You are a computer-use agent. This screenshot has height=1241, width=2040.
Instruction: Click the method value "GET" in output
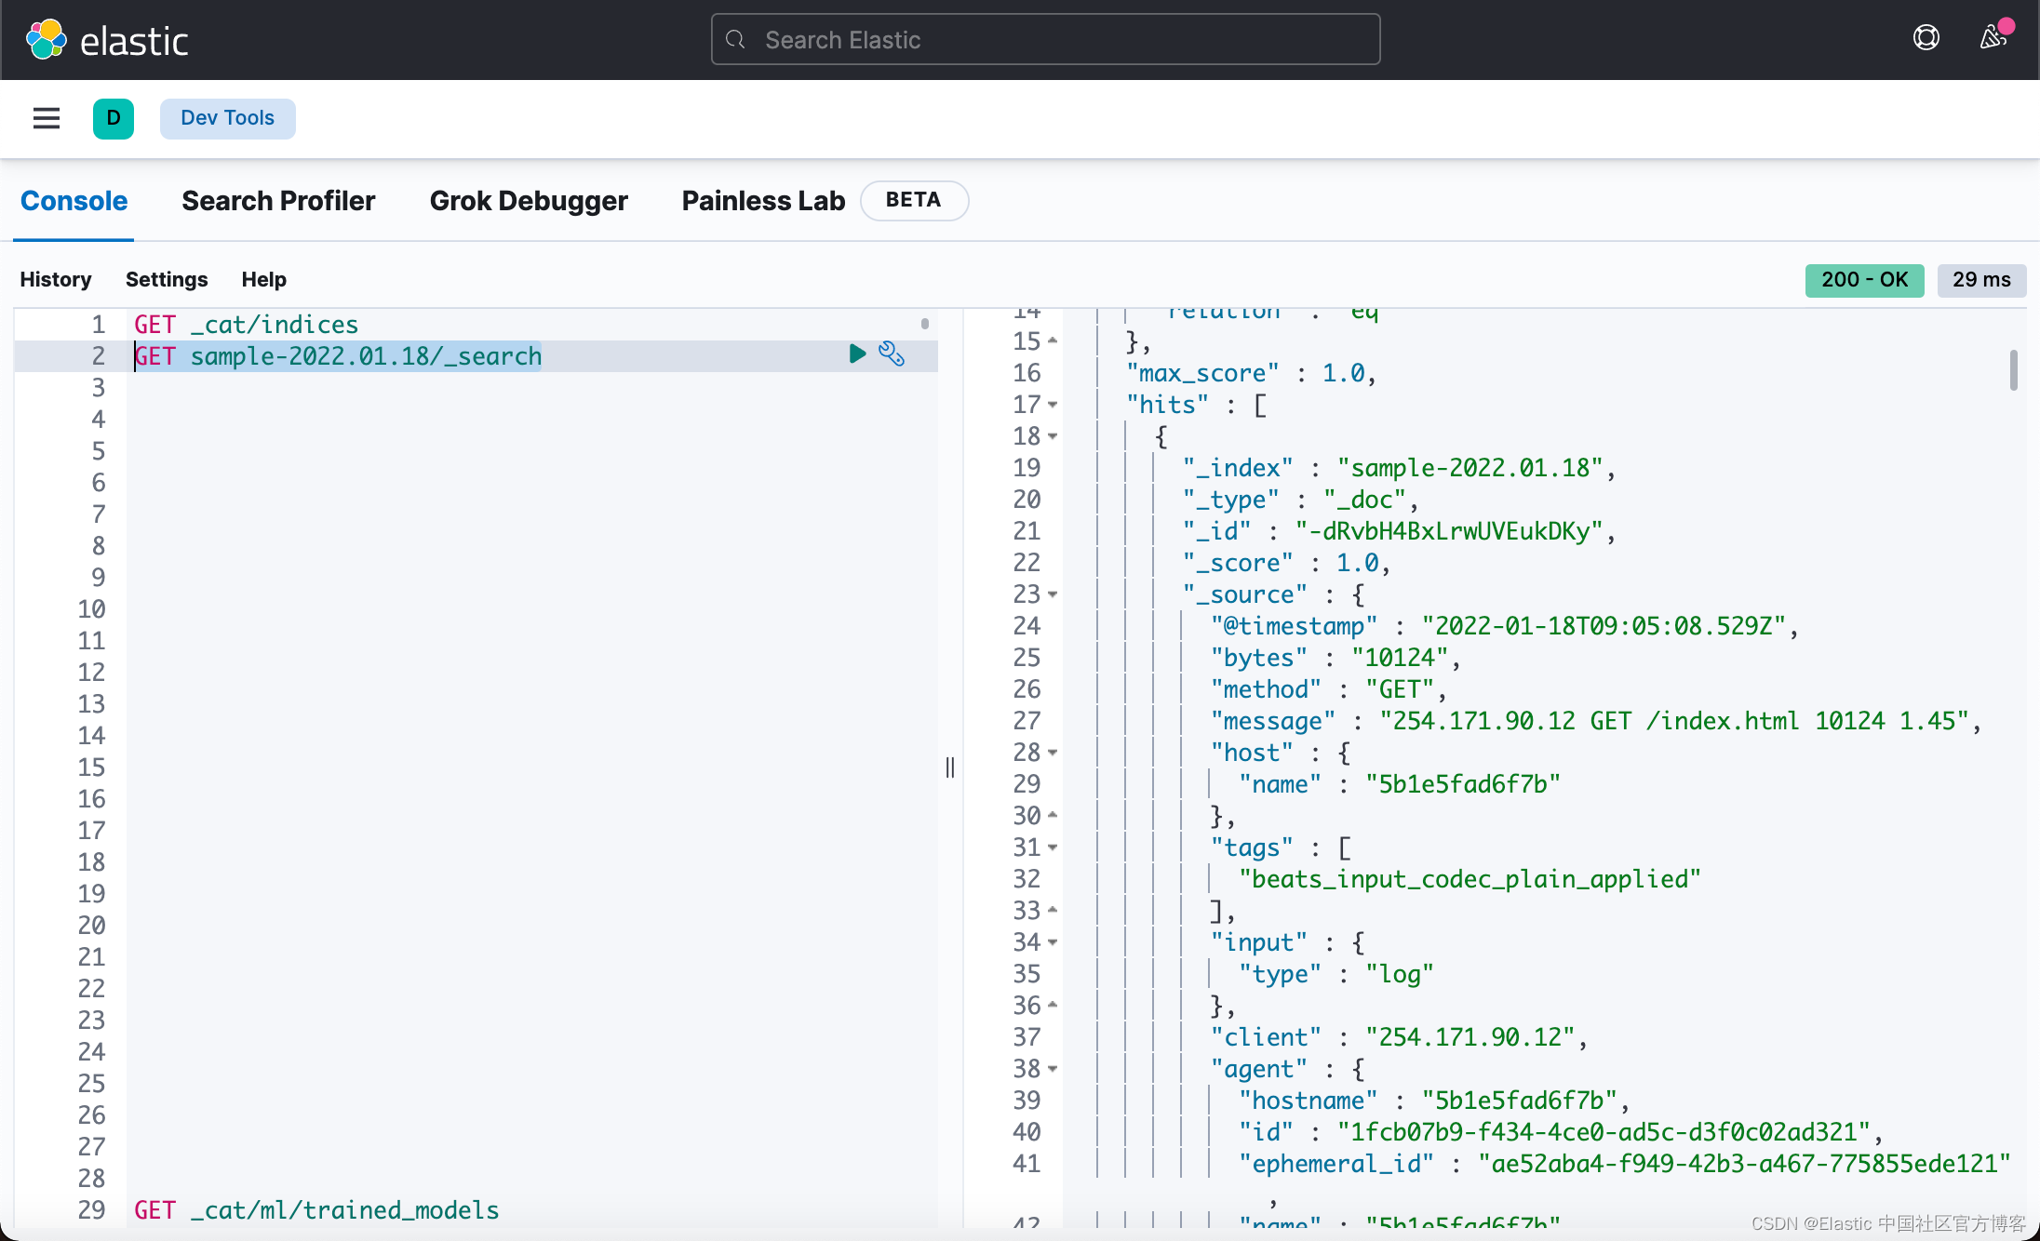(x=1399, y=689)
